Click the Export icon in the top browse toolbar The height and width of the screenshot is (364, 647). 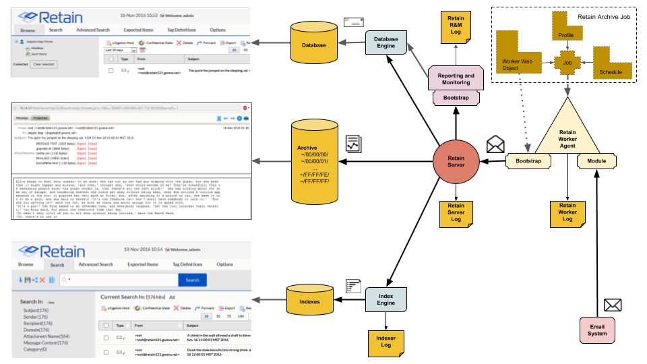[x=222, y=43]
